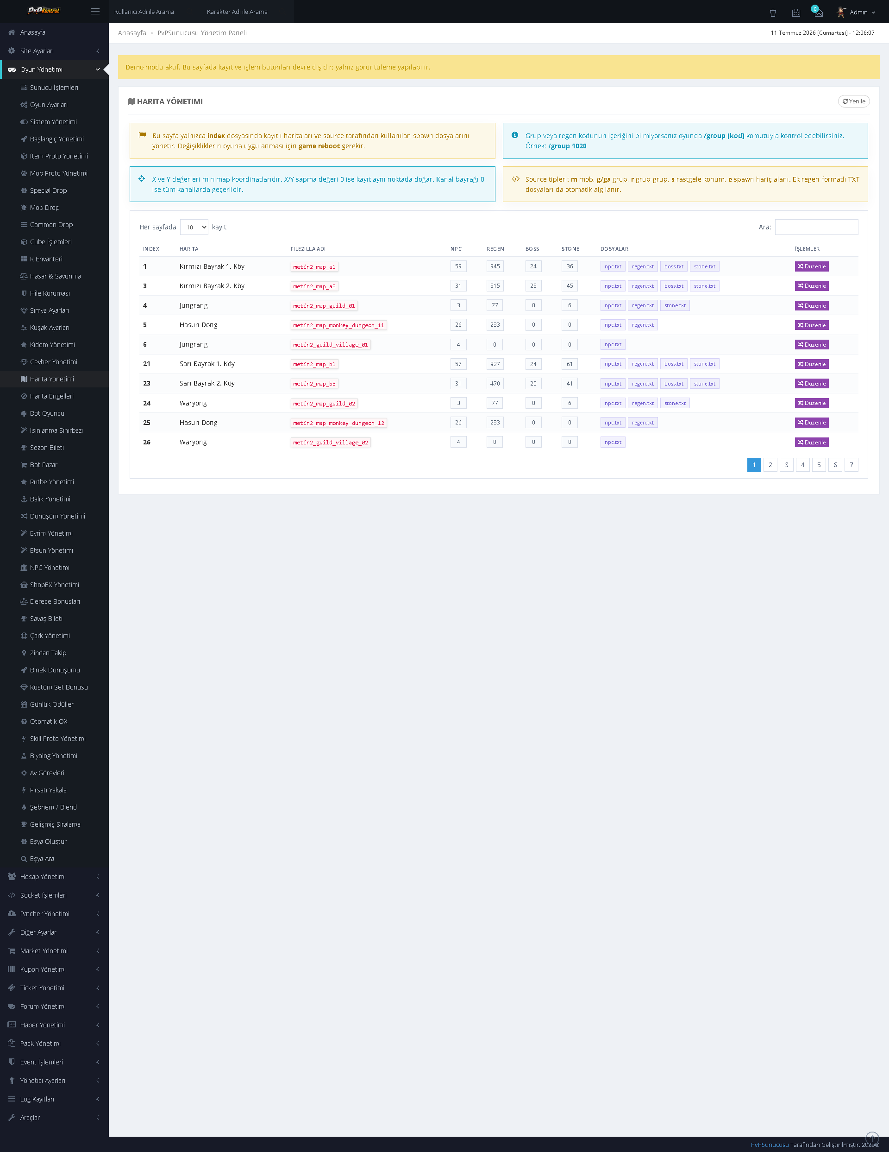Open Diğer Ayarlar menu
The height and width of the screenshot is (1152, 889).
(54, 932)
